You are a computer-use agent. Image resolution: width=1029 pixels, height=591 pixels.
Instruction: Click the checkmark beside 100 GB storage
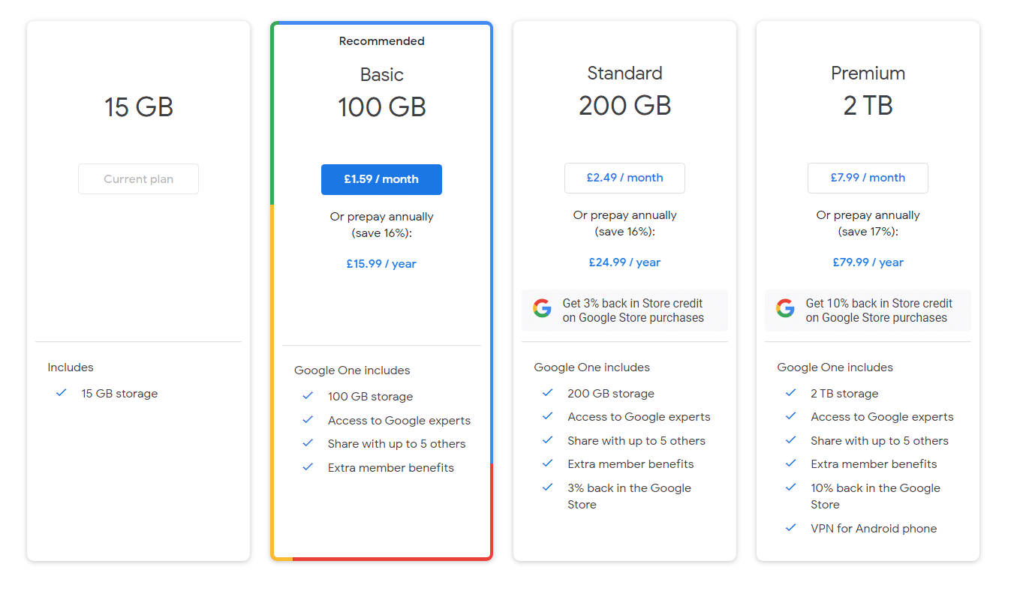[x=308, y=395]
